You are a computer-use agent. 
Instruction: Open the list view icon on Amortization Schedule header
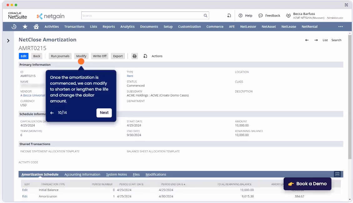[337, 174]
